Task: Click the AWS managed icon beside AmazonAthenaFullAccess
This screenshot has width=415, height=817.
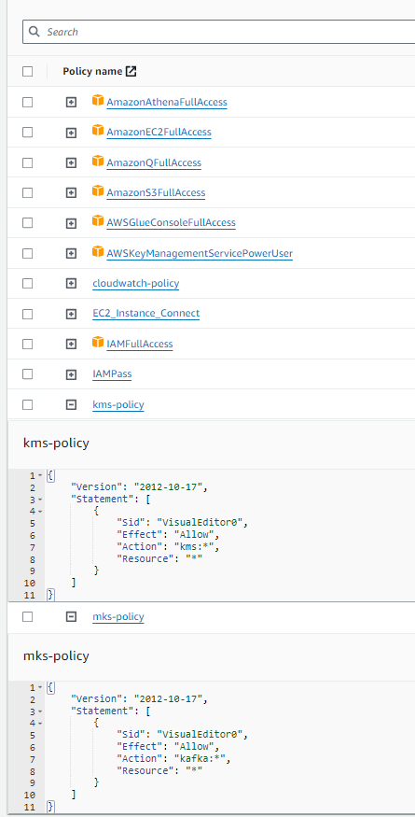Action: (97, 101)
